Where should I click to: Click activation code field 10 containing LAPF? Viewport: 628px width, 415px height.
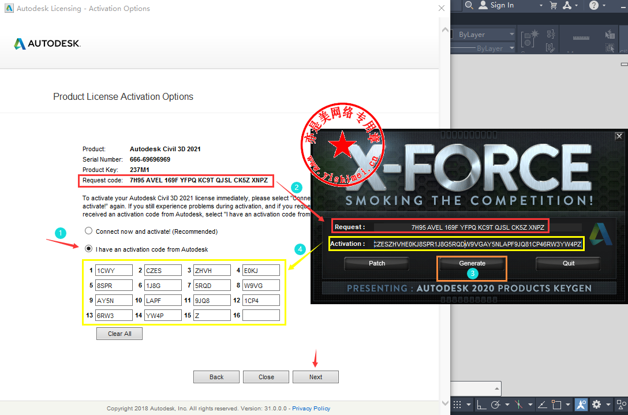click(x=163, y=301)
